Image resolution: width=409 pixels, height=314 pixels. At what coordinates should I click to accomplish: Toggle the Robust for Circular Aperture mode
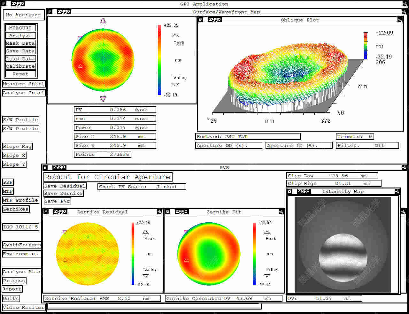point(108,177)
